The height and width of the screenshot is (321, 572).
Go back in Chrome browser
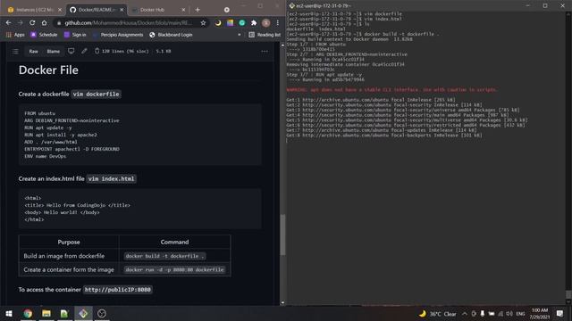pyautogui.click(x=8, y=22)
